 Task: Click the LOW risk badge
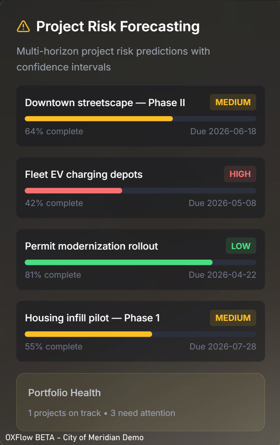(x=241, y=246)
